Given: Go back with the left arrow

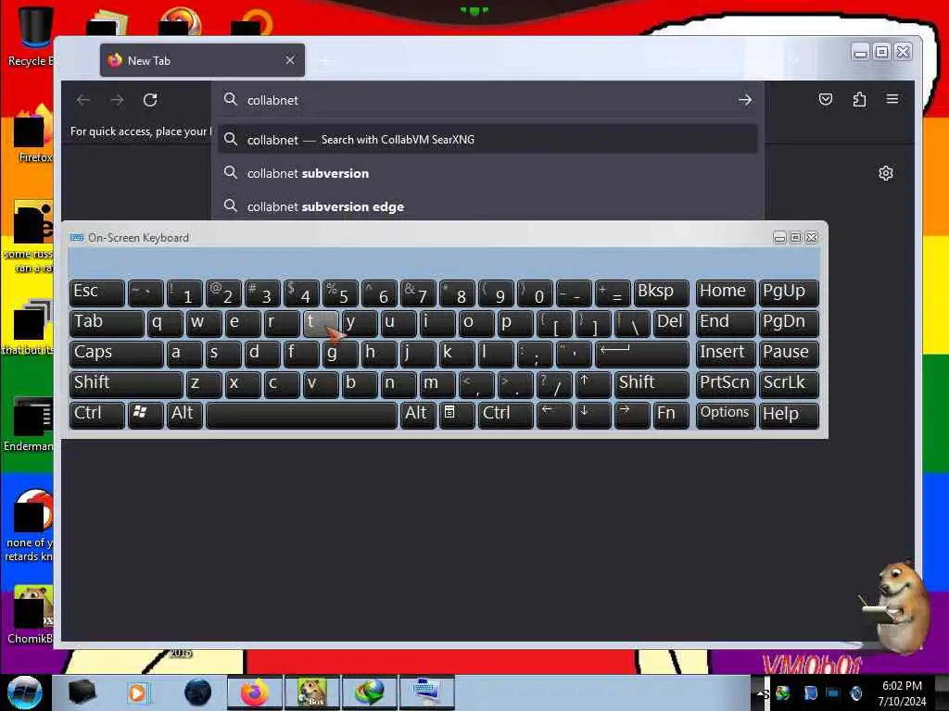Looking at the screenshot, I should pos(83,100).
